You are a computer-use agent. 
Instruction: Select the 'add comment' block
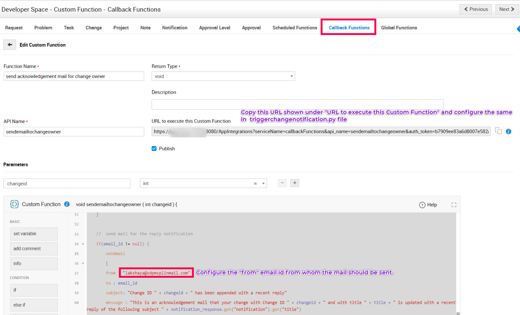coord(34,249)
